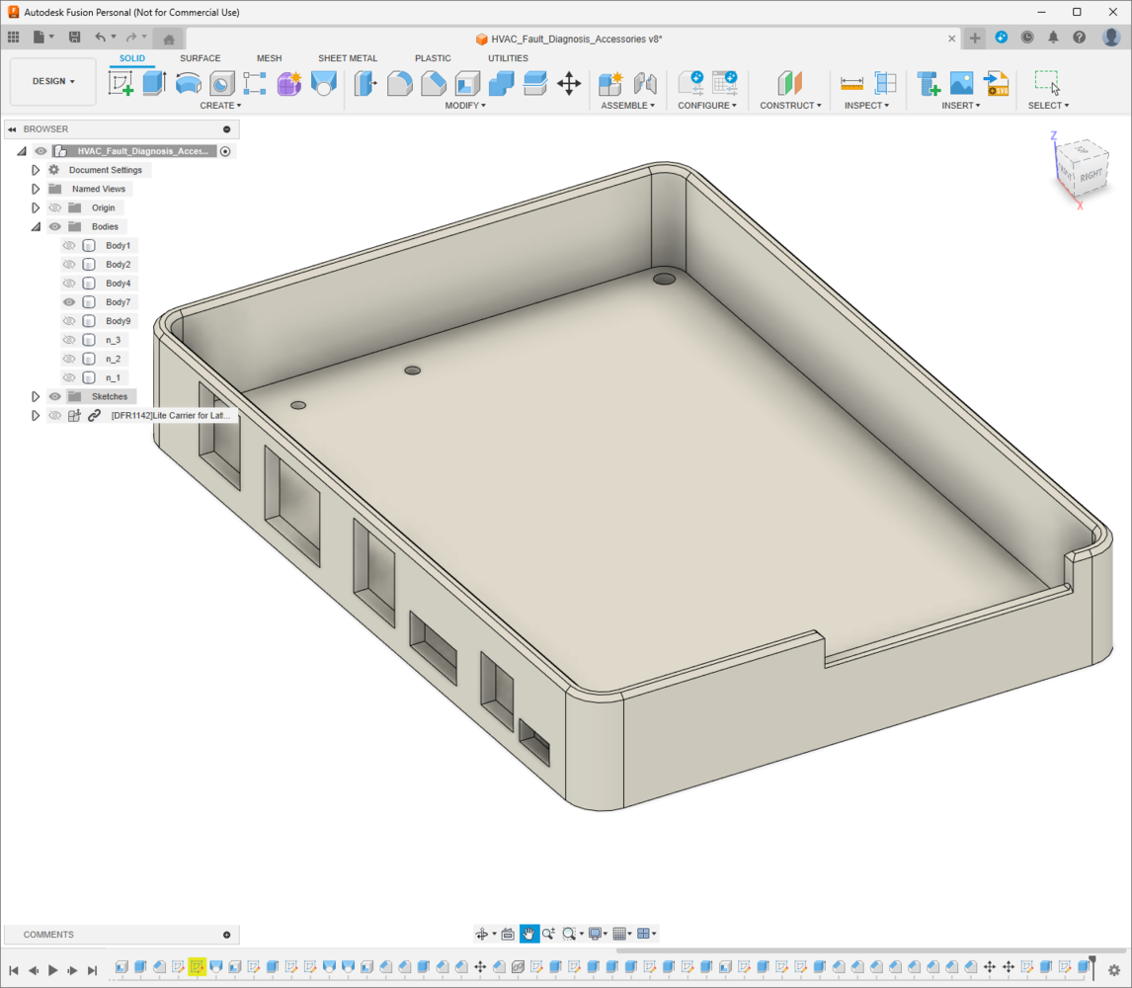Select the Fillet tool icon
Viewport: 1132px width, 988px height.
tap(400, 84)
